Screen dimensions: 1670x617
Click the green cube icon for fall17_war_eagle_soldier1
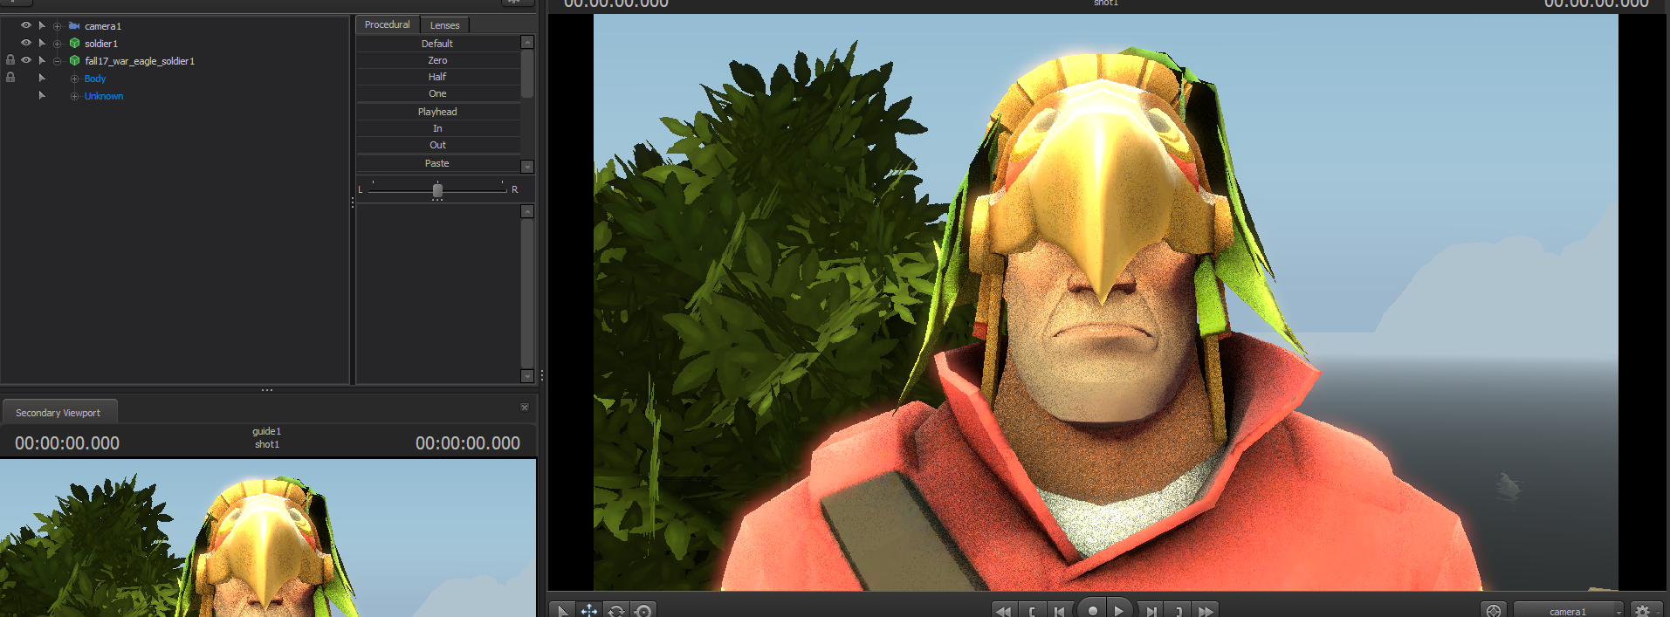(x=75, y=60)
